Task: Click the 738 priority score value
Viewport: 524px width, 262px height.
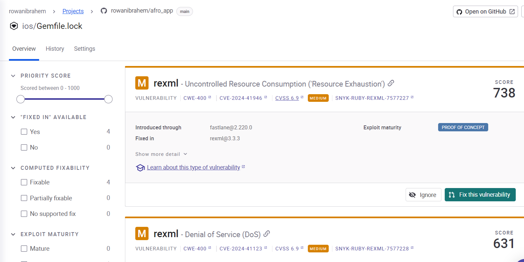Action: [x=504, y=93]
